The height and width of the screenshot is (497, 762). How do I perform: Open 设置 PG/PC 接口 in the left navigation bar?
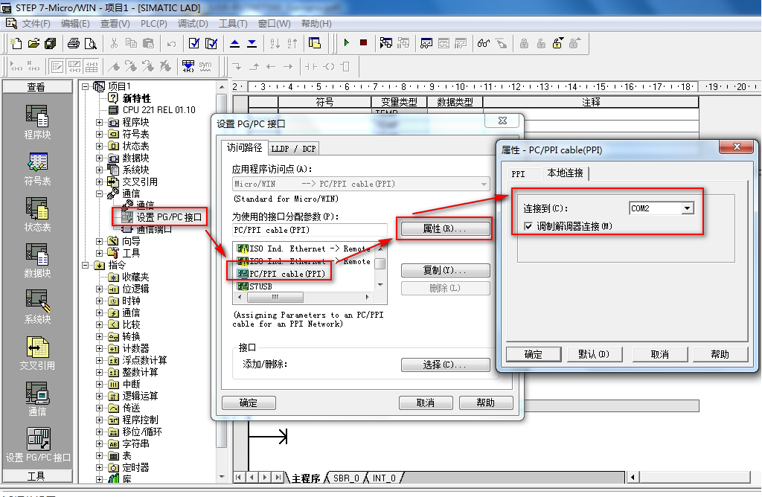[38, 444]
